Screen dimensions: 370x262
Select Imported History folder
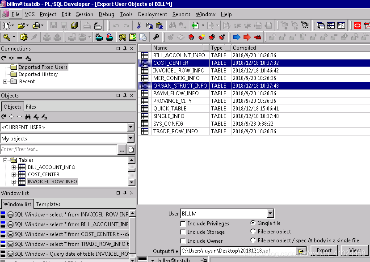pos(38,74)
